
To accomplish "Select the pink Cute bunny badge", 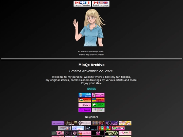I will [x=85, y=105].
